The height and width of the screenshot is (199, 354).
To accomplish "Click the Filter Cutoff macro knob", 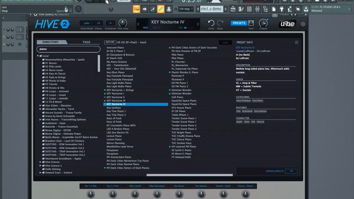I will [x=135, y=194].
